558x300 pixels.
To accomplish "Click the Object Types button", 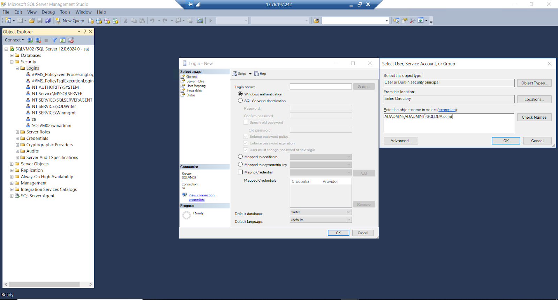I will pos(534,83).
